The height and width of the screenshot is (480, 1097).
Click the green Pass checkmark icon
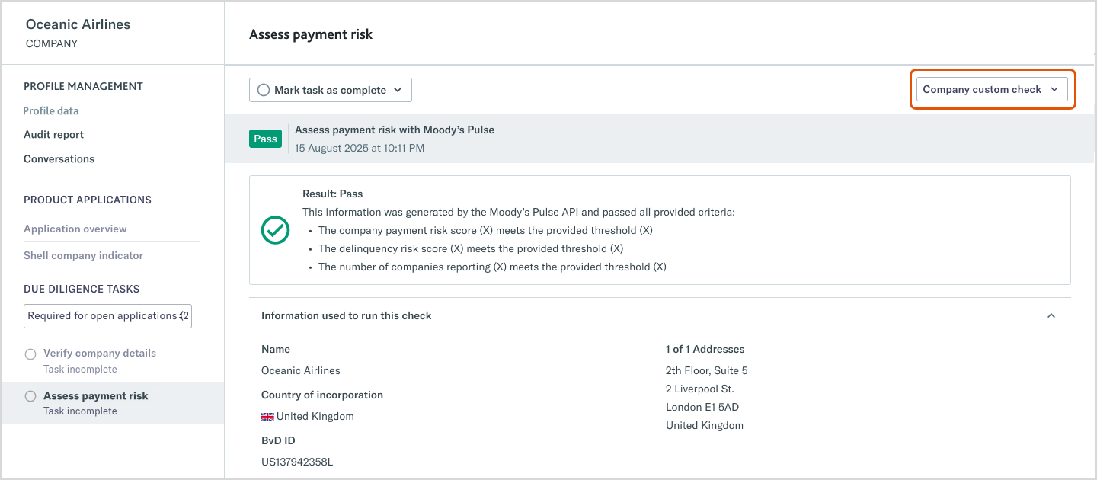(275, 230)
